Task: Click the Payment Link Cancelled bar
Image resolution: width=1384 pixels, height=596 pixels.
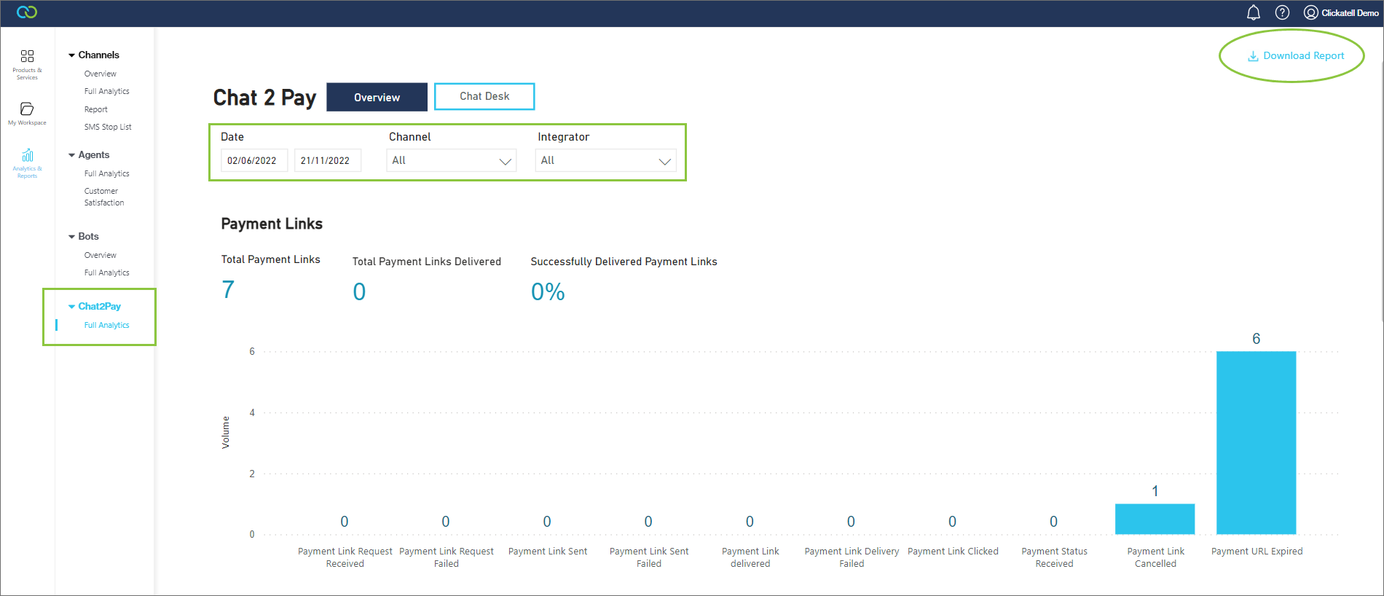Action: pyautogui.click(x=1155, y=519)
